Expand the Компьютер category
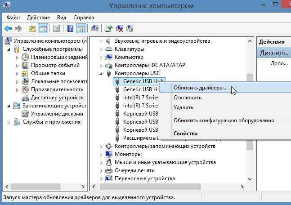This screenshot has width=291, height=205. pyautogui.click(x=101, y=58)
